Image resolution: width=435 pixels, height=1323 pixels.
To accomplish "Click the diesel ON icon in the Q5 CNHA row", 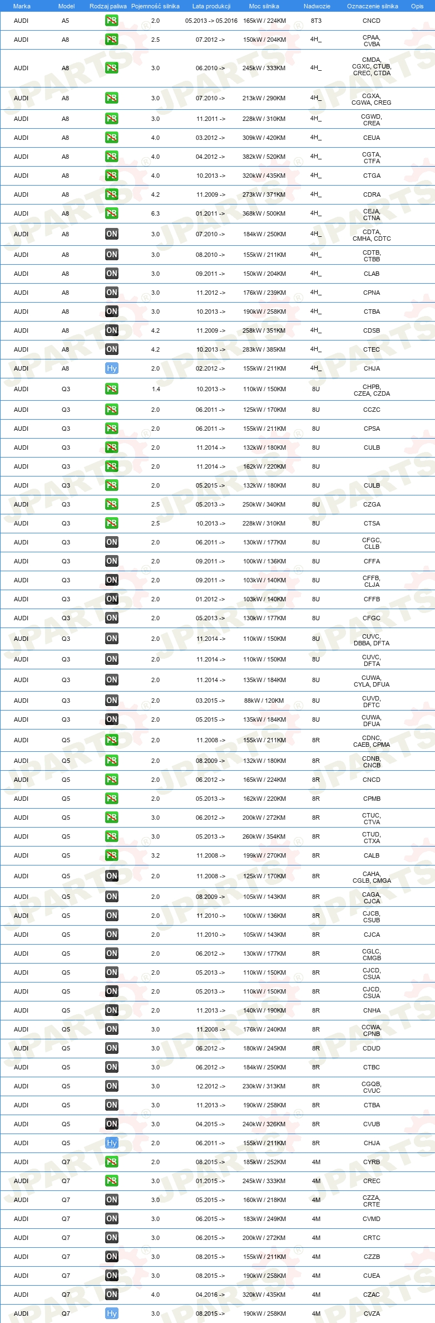I will (x=111, y=1010).
